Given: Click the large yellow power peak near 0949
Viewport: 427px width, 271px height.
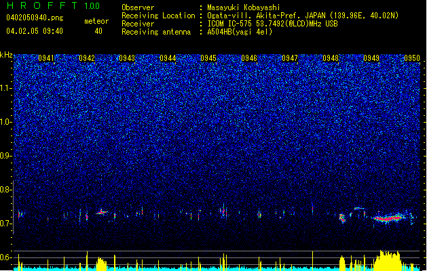Looking at the screenshot, I should point(387,260).
